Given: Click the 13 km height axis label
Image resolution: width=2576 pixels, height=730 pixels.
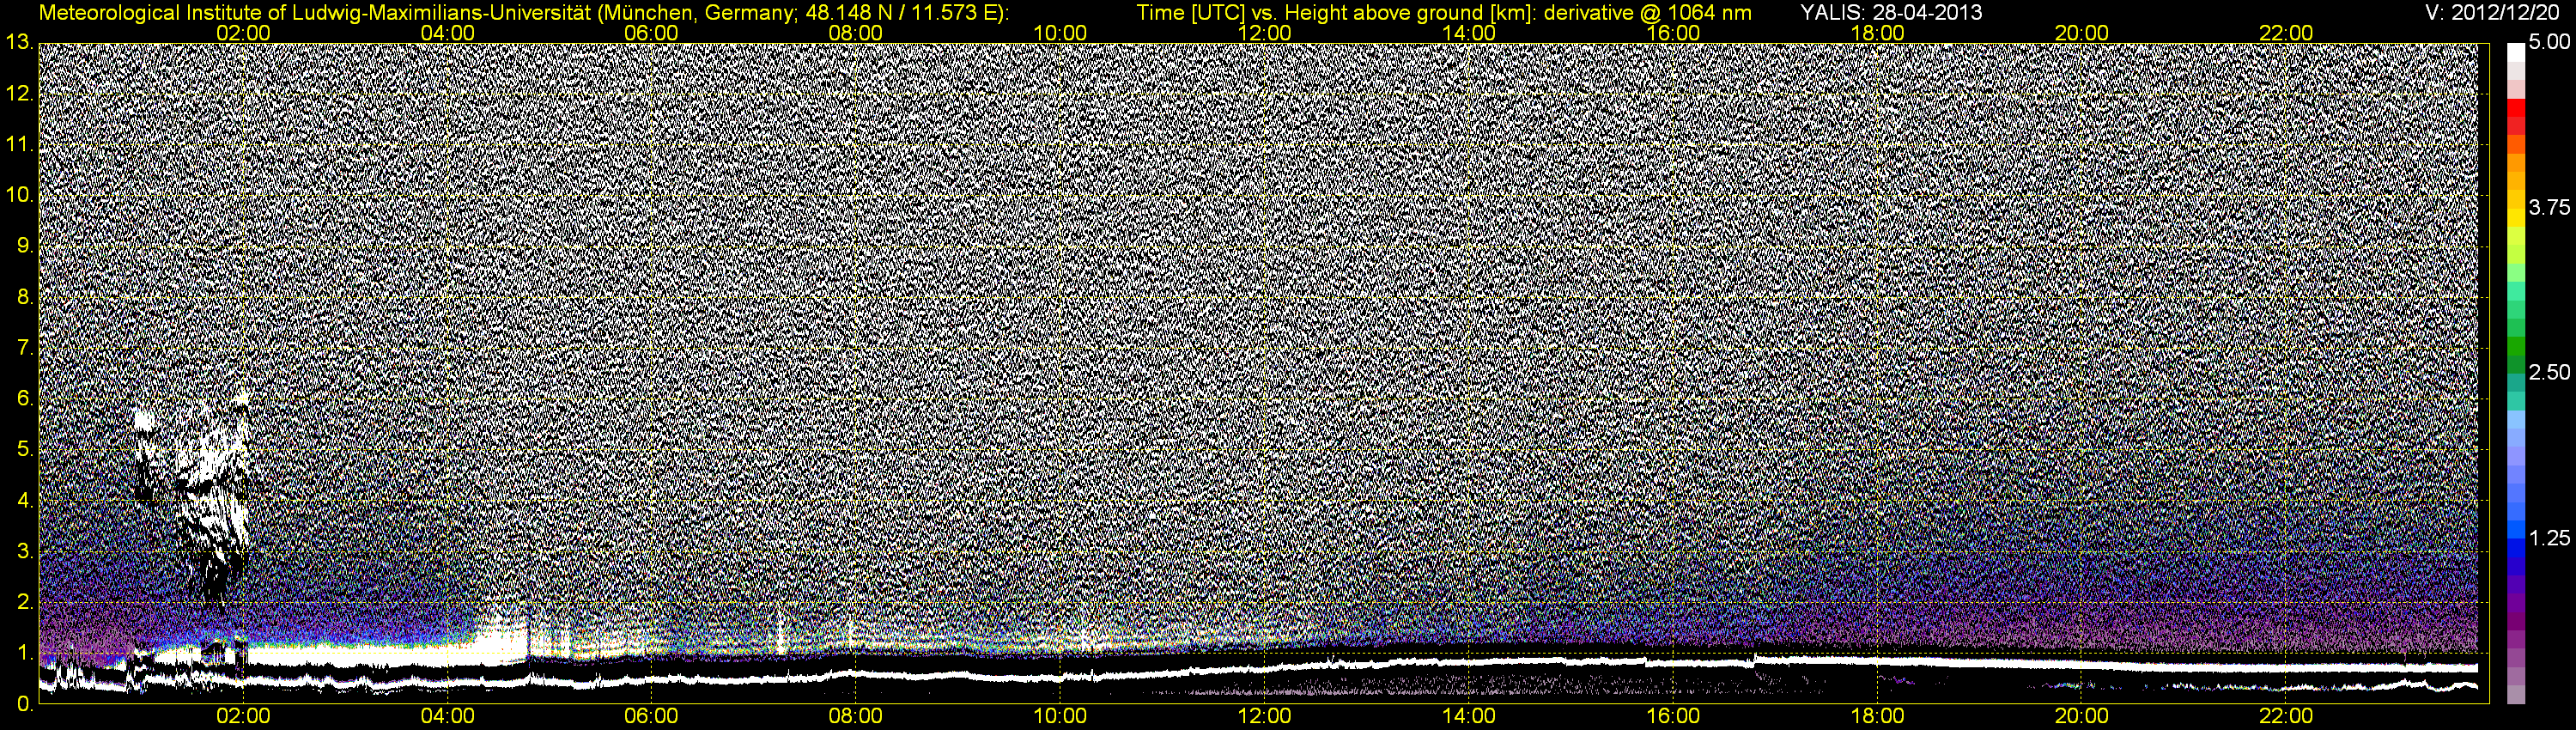Looking at the screenshot, I should point(19,43).
